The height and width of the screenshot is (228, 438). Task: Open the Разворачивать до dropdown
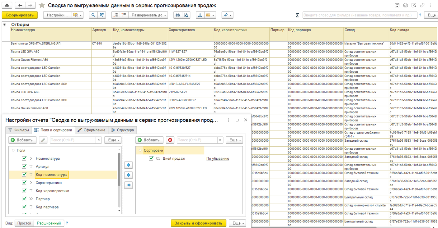[149, 15]
